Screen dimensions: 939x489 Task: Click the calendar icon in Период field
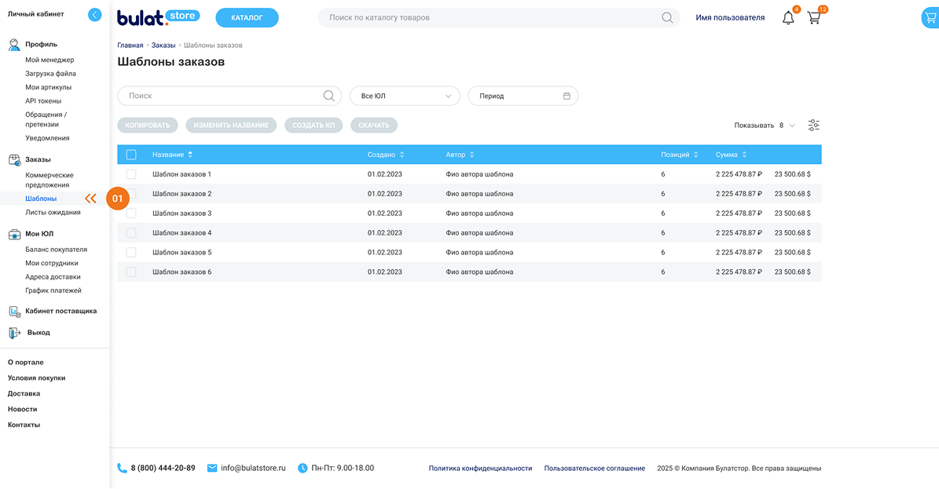click(567, 96)
